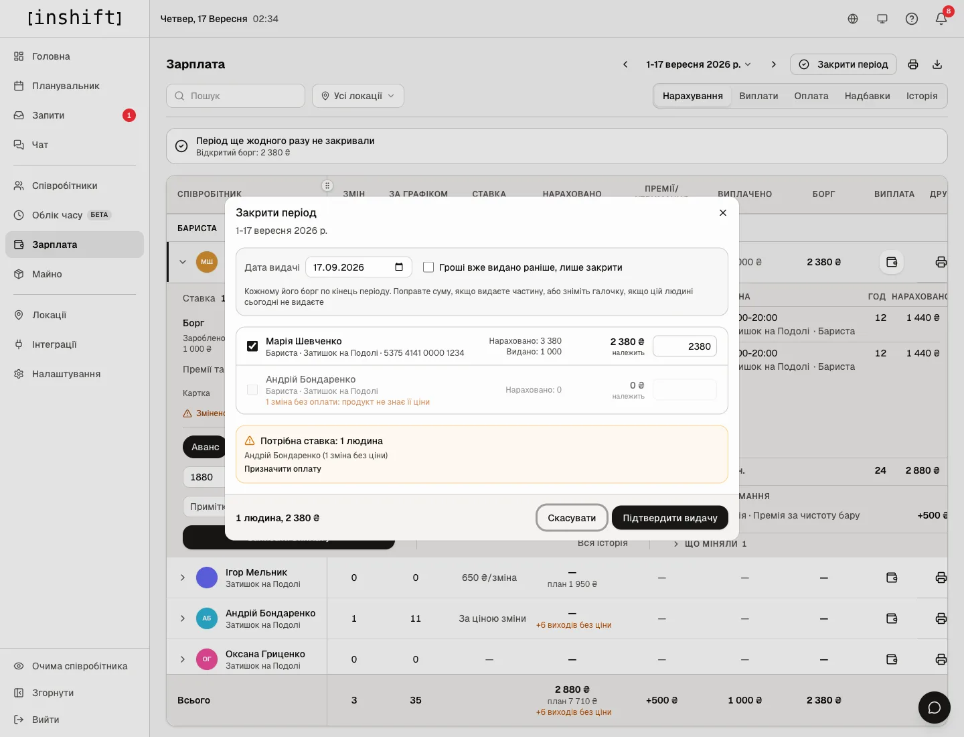Expand the Що міняли section
The width and height of the screenshot is (964, 737).
pos(710,543)
